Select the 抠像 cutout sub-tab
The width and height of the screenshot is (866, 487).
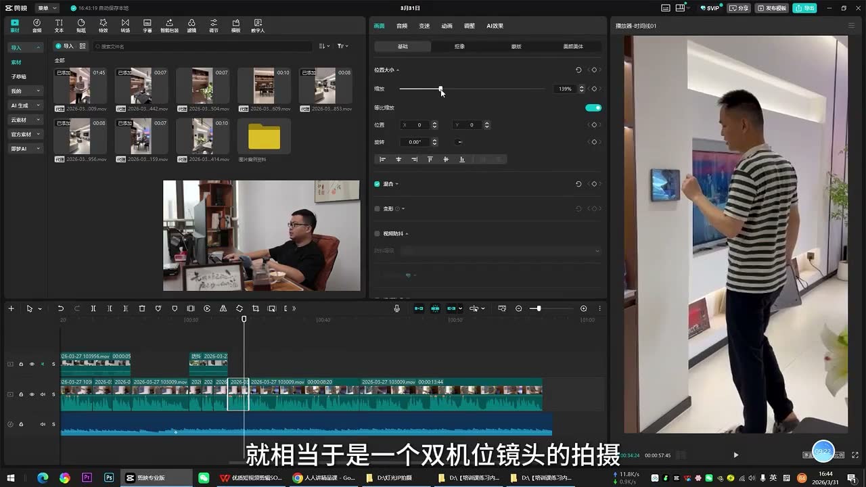[459, 47]
